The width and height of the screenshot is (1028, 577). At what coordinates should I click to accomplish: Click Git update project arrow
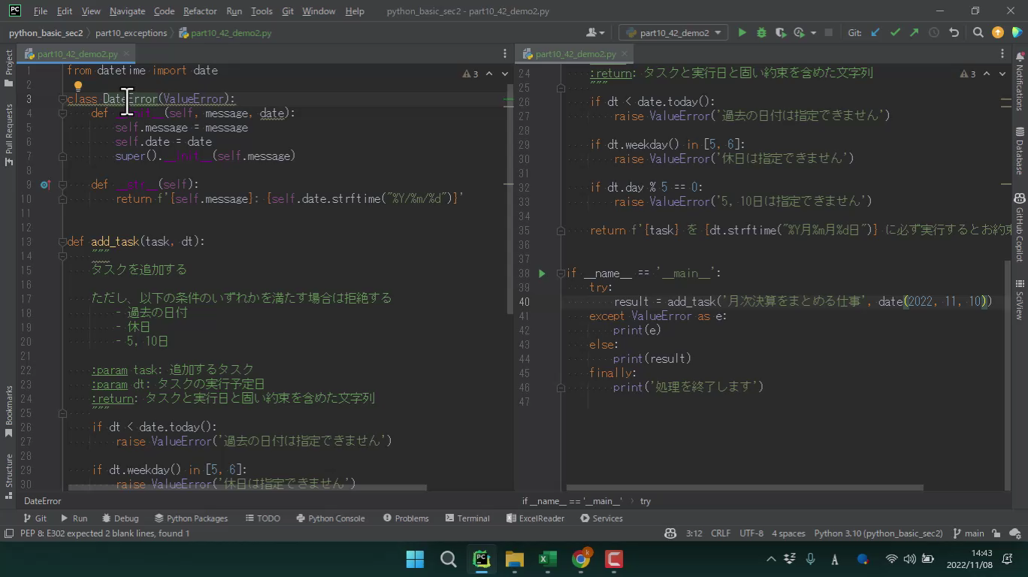875,32
